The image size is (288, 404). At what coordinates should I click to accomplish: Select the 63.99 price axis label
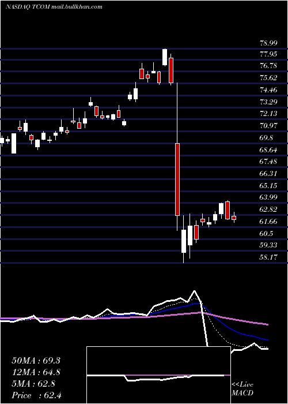click(x=269, y=197)
